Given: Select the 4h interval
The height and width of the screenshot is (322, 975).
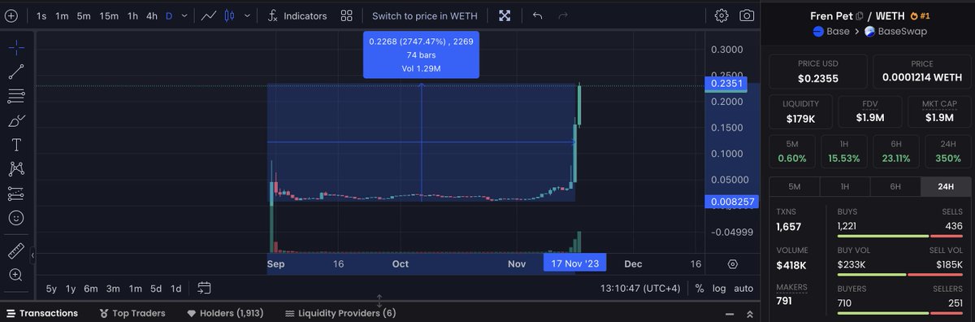Looking at the screenshot, I should point(152,15).
